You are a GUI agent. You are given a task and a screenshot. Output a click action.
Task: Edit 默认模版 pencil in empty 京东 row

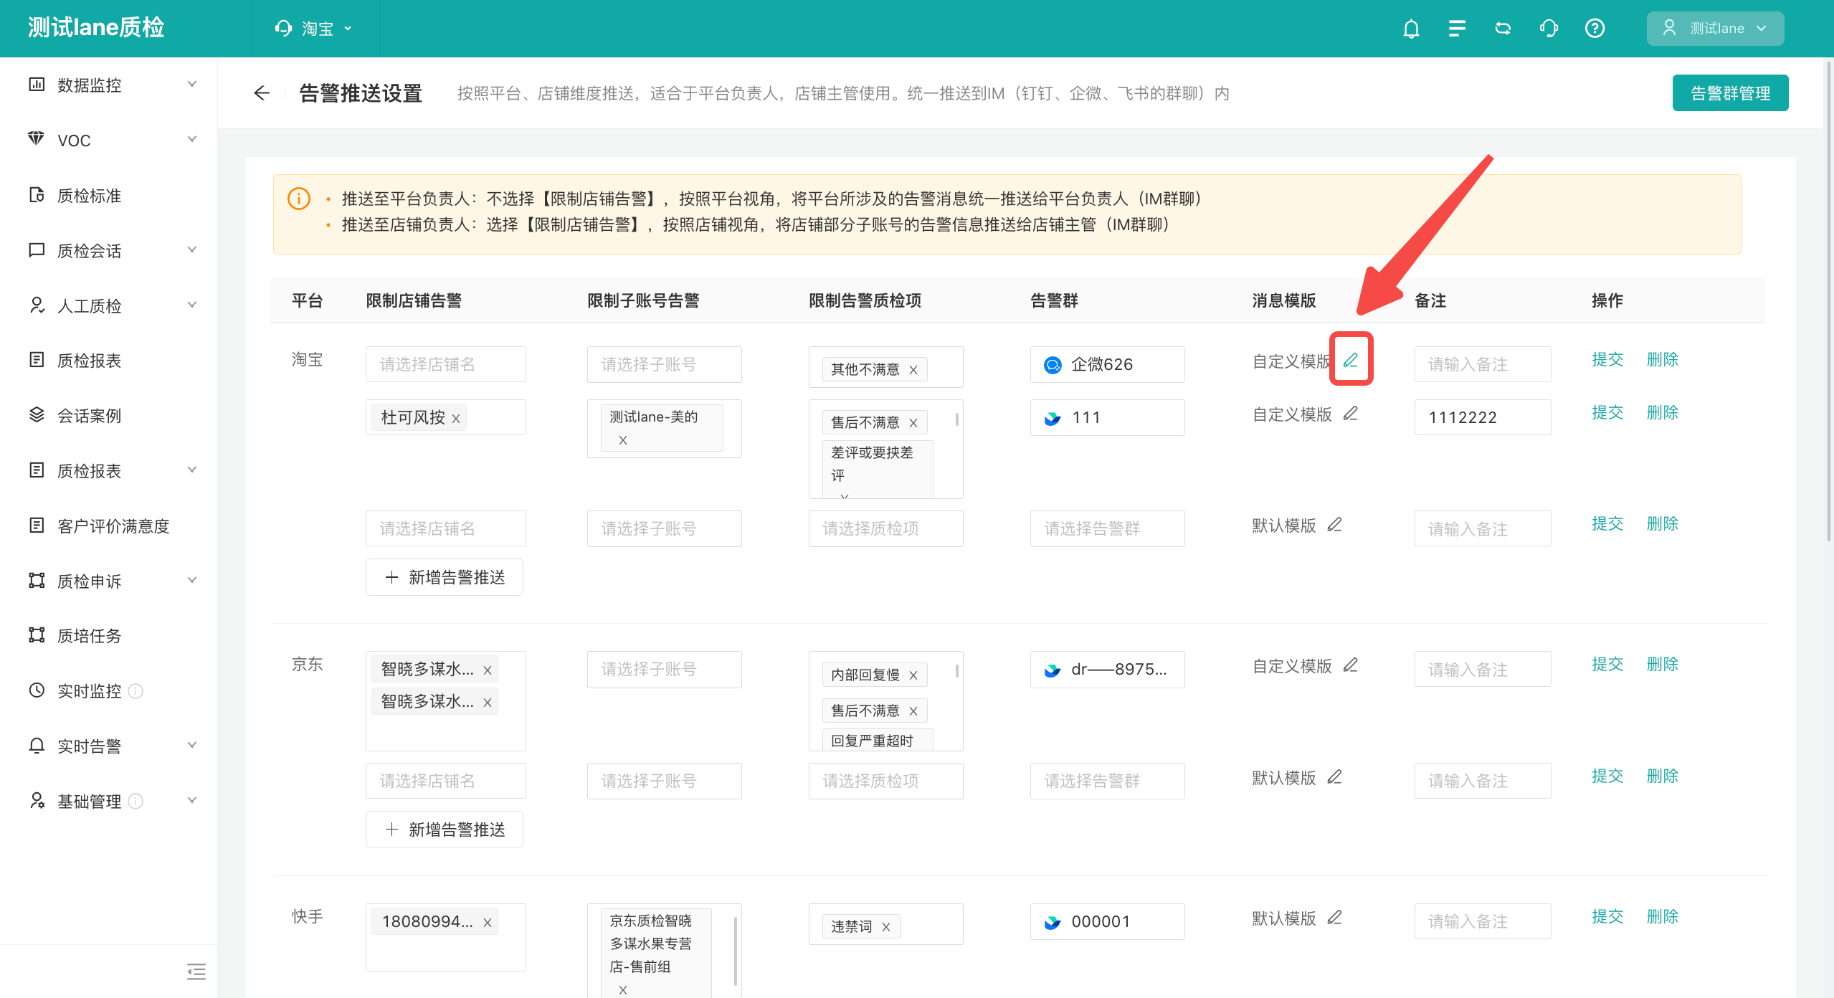coord(1334,777)
